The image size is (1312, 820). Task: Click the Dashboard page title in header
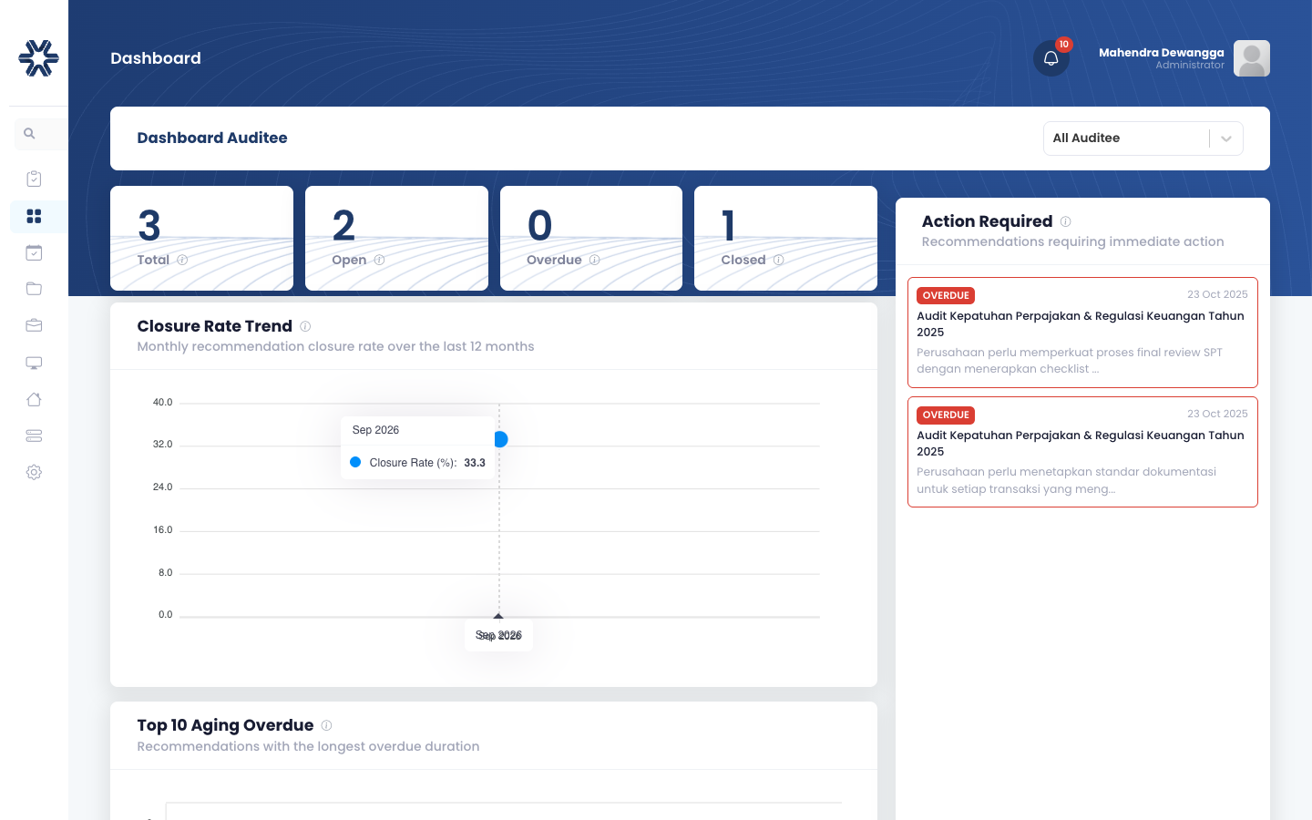156,58
